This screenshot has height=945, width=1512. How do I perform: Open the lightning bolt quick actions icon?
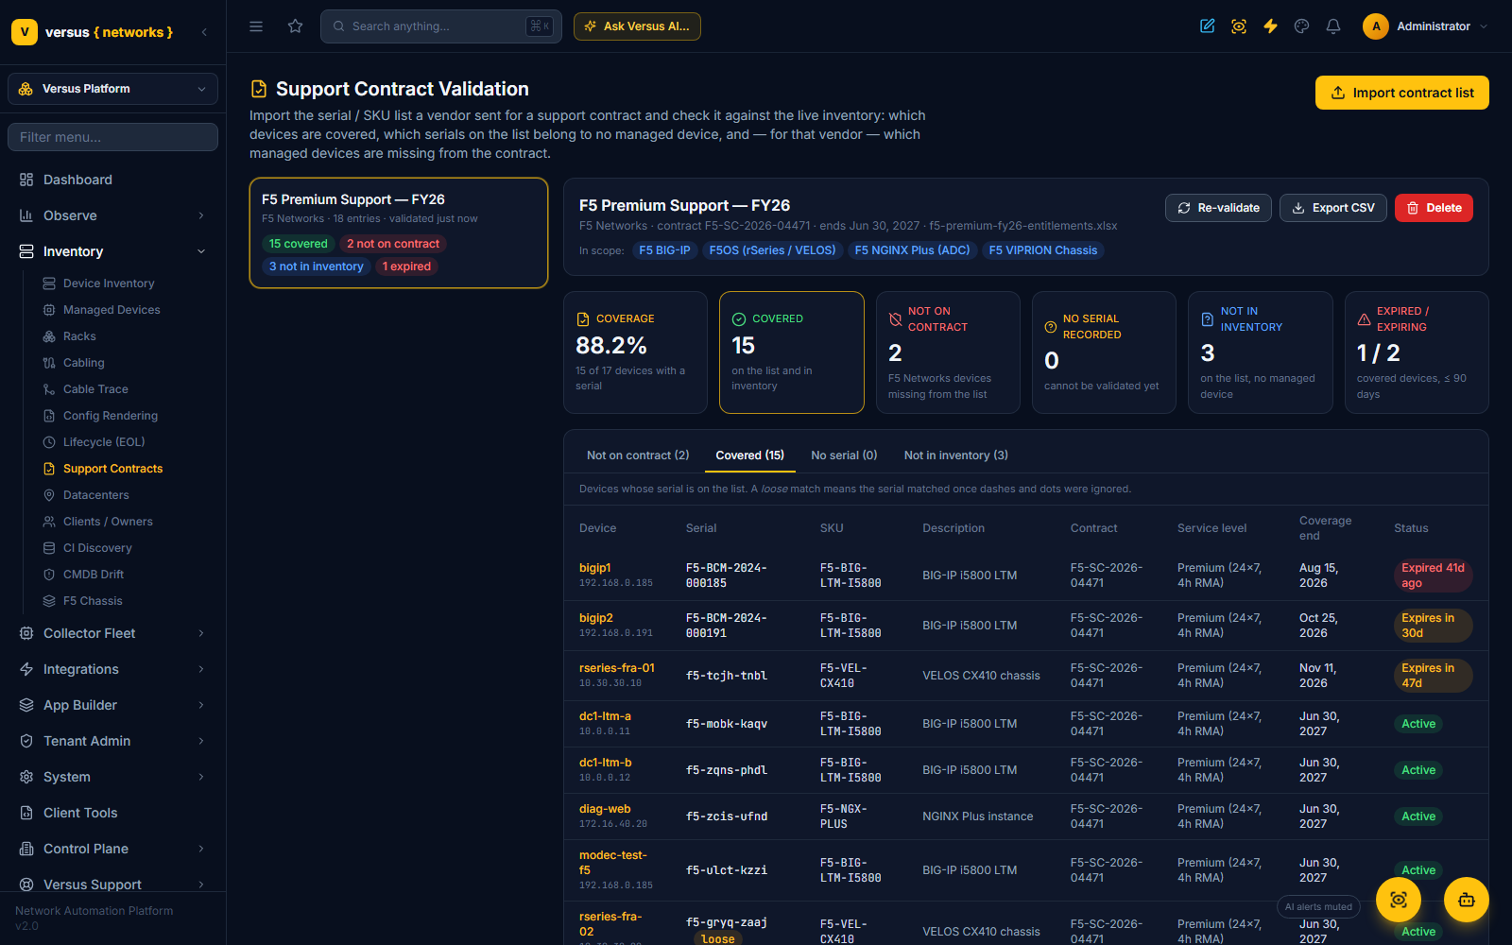[1270, 26]
